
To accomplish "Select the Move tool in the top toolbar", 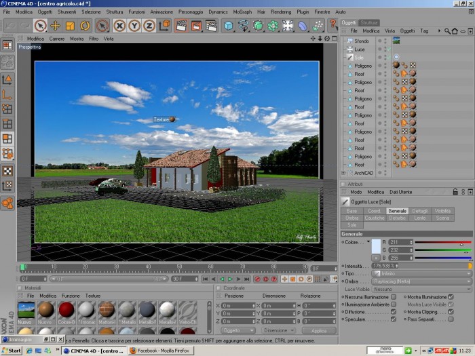I will point(55,26).
